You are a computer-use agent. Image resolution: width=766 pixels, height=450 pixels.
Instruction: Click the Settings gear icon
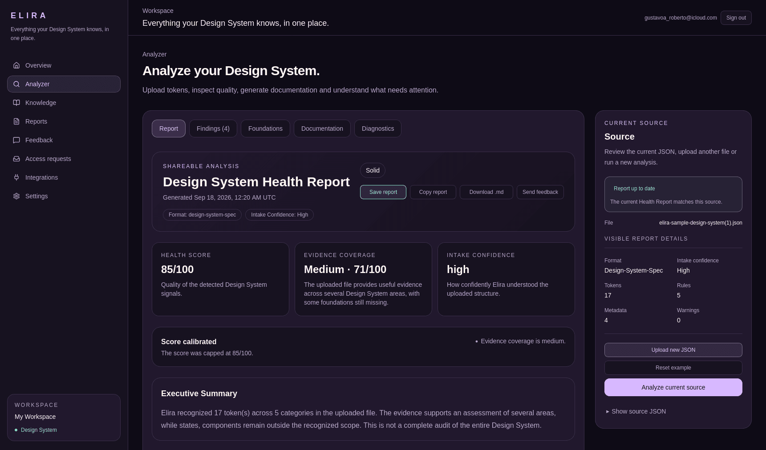coord(16,196)
